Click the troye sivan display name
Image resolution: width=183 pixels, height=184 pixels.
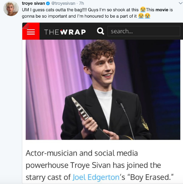click(x=33, y=3)
